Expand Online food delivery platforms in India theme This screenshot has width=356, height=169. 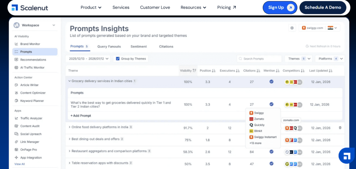pos(70,127)
